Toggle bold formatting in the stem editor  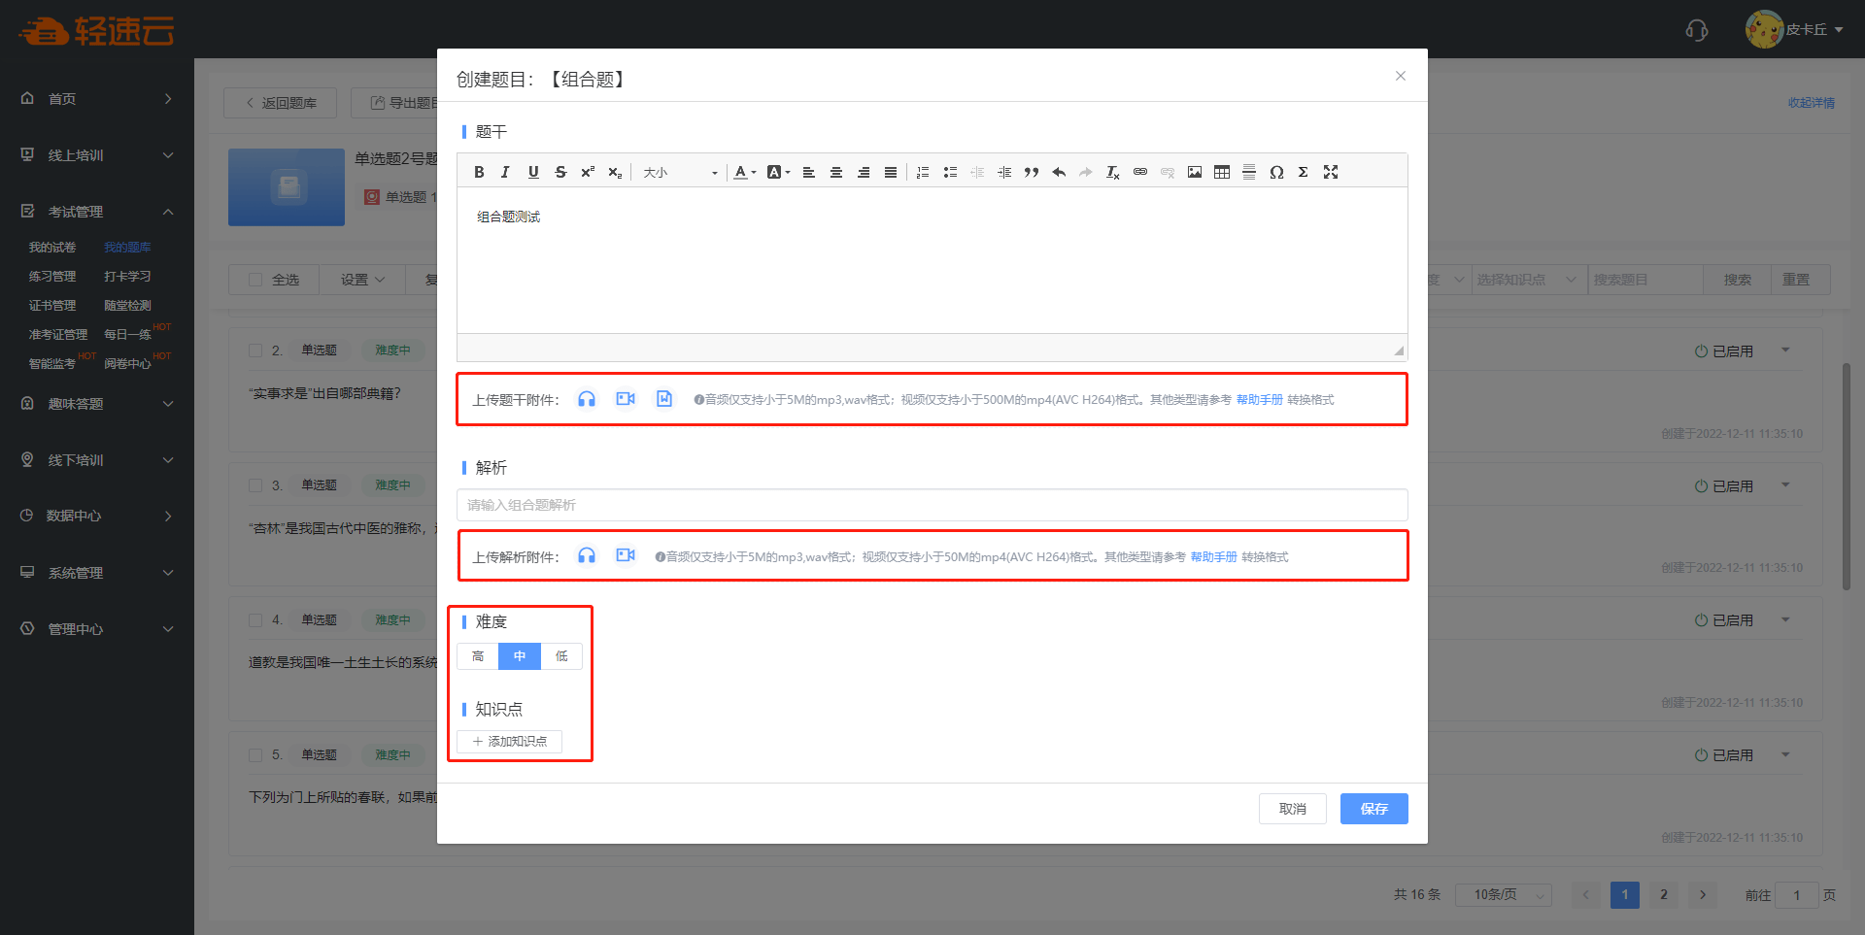tap(479, 172)
